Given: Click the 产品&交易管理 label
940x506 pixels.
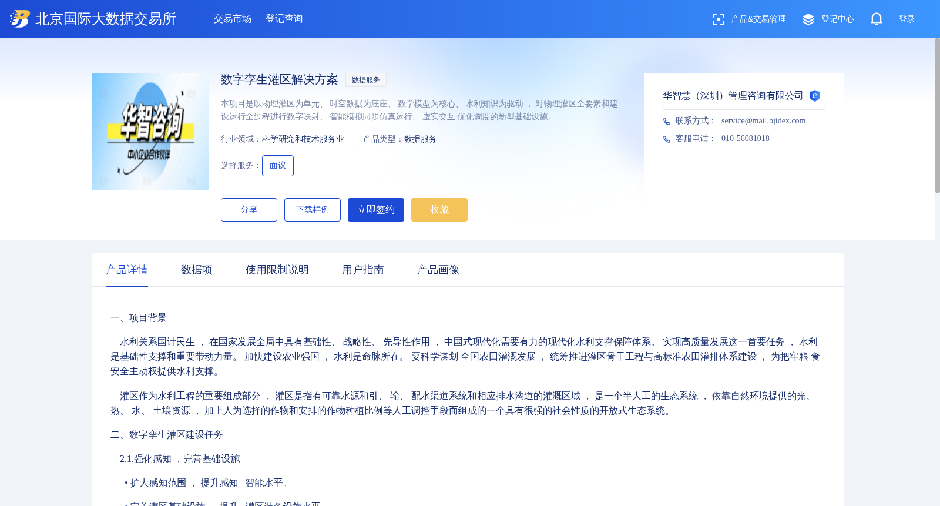Looking at the screenshot, I should tap(758, 19).
